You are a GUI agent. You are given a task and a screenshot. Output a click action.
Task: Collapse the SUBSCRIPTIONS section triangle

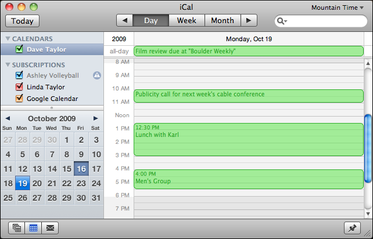tap(8, 65)
